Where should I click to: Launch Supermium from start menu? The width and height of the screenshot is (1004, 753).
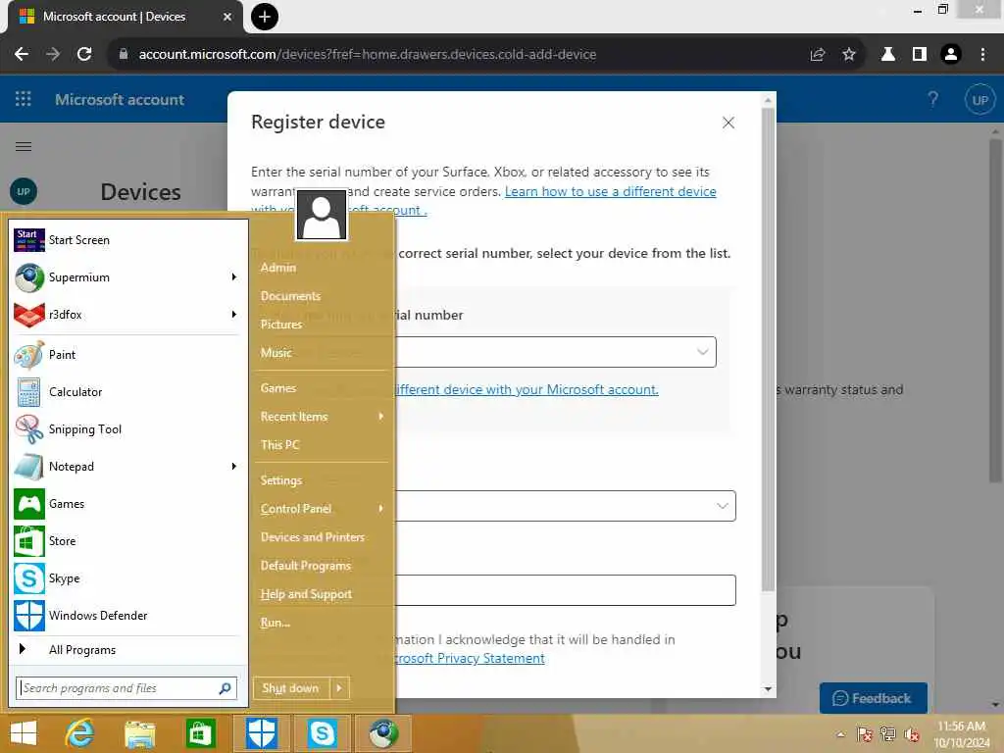(x=126, y=277)
